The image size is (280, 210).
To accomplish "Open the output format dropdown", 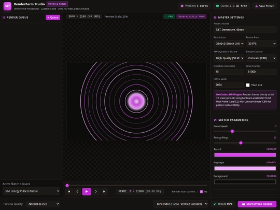I will (x=181, y=204).
